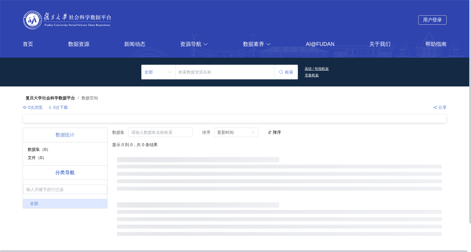This screenshot has width=471, height=252.
Task: Focus the 检索数据资源名称 search field
Action: (x=225, y=72)
